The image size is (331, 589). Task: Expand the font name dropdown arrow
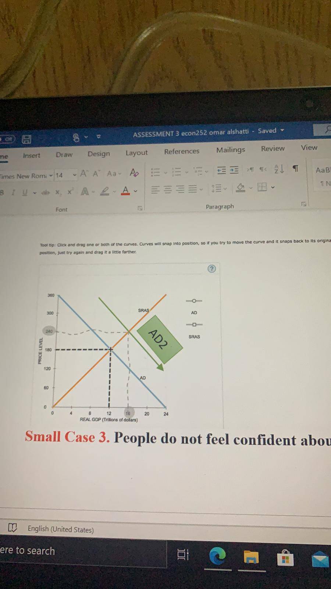click(x=51, y=175)
